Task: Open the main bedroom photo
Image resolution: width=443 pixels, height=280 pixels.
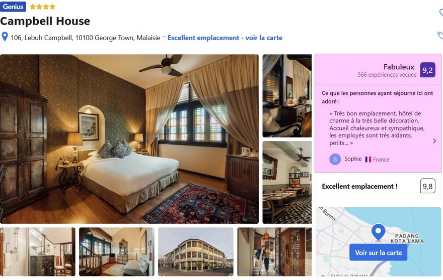Action: click(129, 139)
